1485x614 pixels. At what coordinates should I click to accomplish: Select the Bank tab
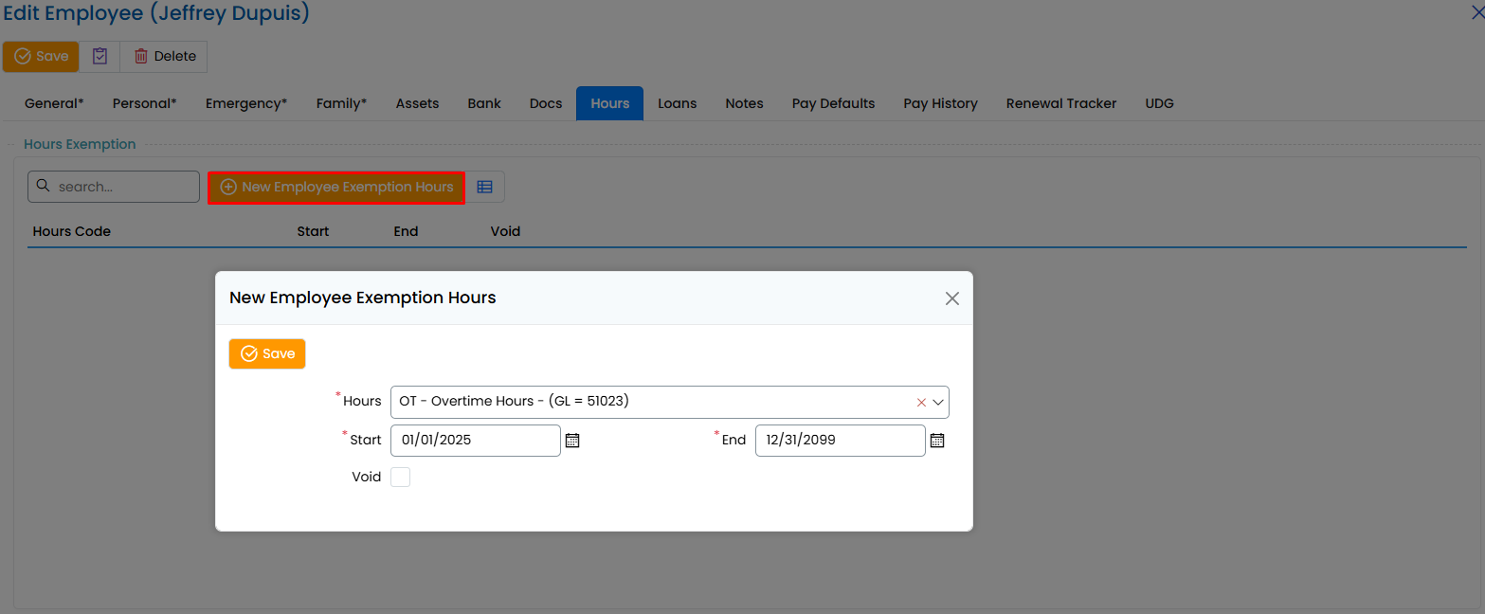tap(484, 103)
